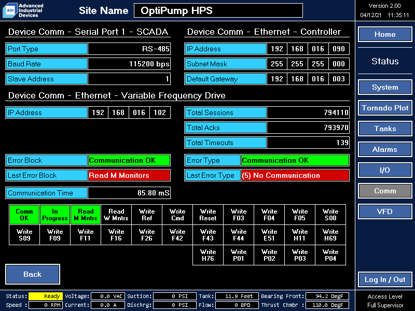Click the Read M Mntrs status cell
The height and width of the screenshot is (311, 415).
click(x=86, y=215)
